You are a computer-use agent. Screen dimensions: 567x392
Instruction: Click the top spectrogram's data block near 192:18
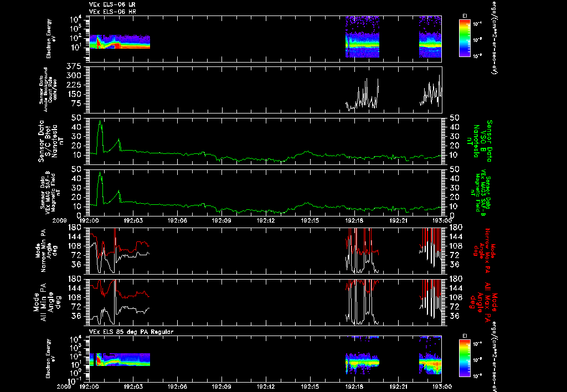362,37
